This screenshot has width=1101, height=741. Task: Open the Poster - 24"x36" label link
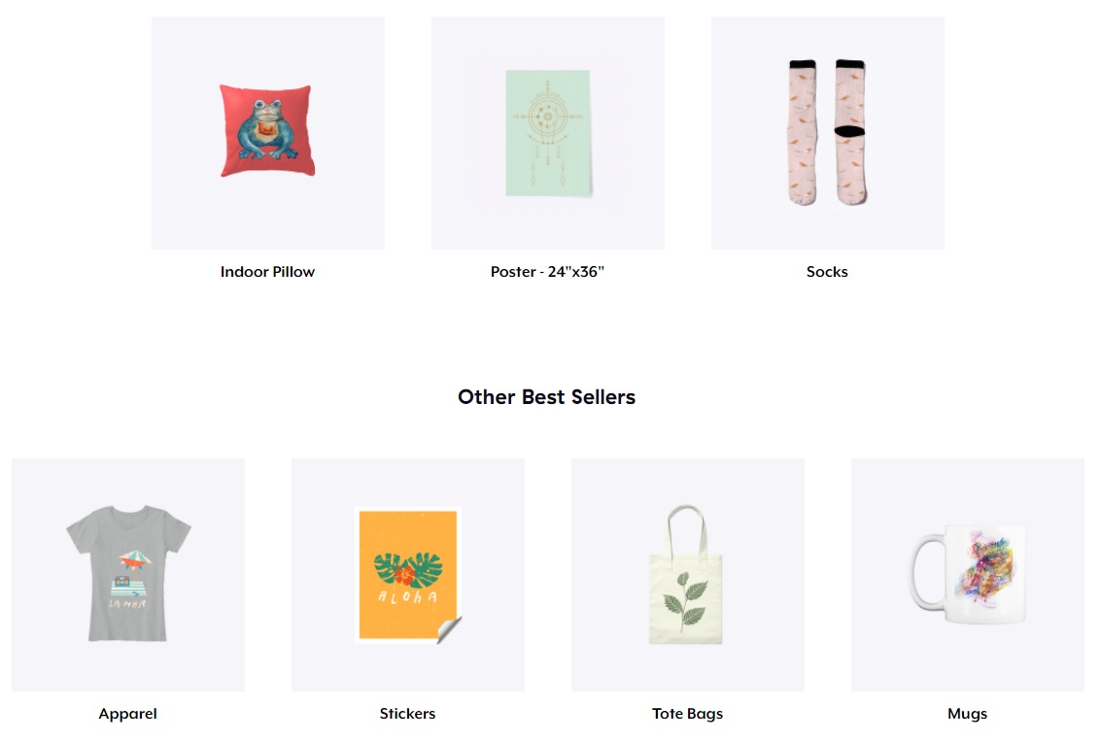[x=548, y=272]
